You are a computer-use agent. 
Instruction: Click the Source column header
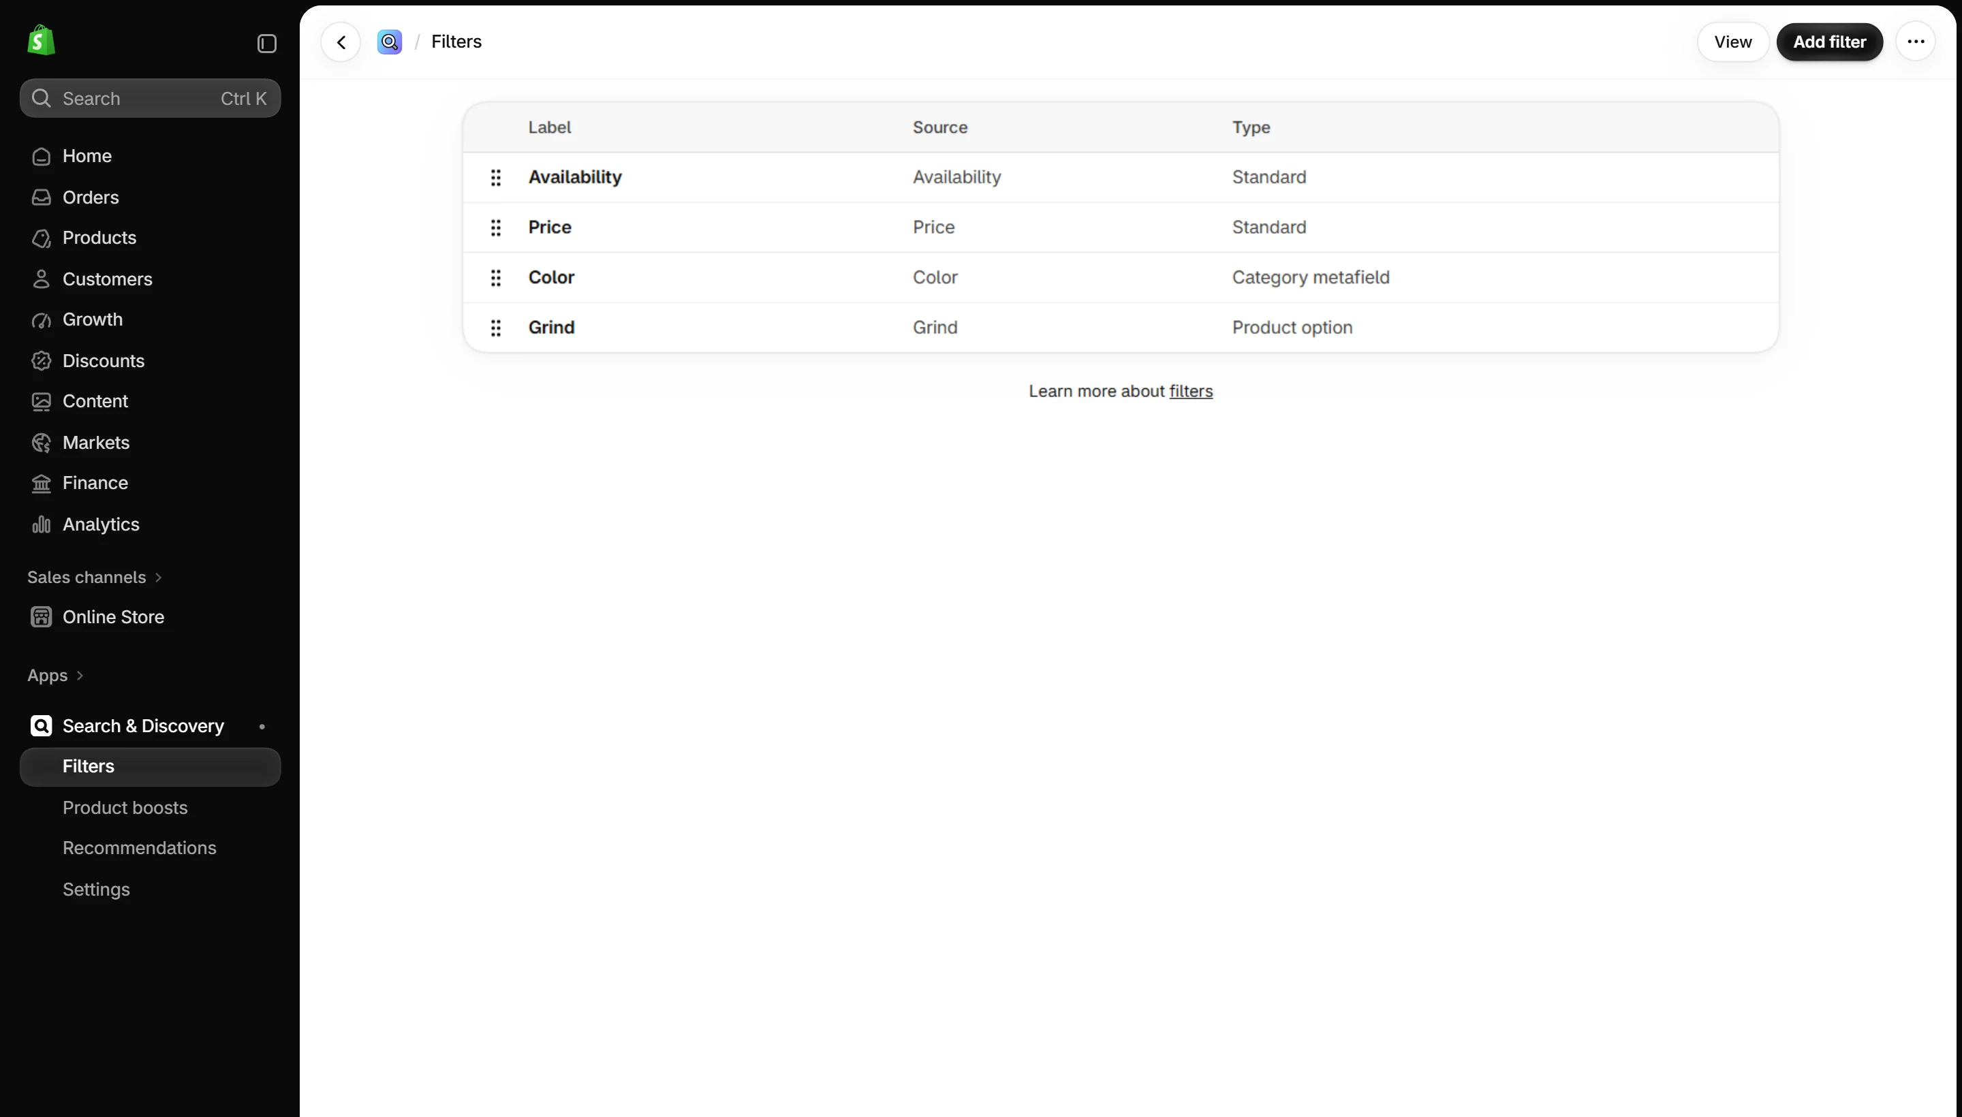pos(940,127)
